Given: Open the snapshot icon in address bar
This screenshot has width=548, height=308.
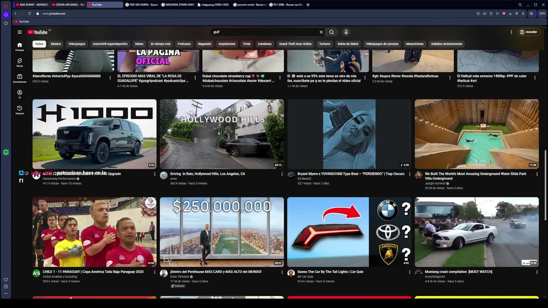Looking at the screenshot, I should [x=485, y=13].
